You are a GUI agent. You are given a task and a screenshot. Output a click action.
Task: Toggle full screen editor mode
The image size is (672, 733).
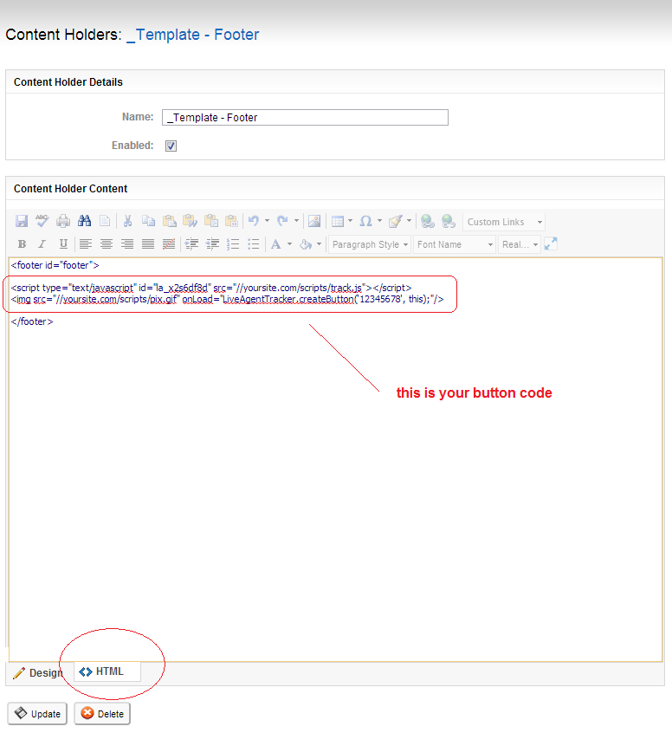click(x=551, y=244)
